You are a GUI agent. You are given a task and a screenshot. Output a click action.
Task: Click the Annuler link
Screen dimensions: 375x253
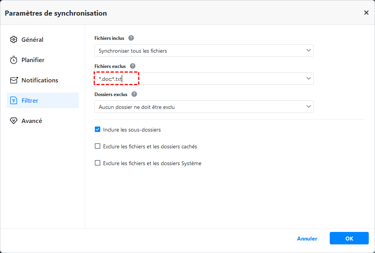(x=307, y=239)
